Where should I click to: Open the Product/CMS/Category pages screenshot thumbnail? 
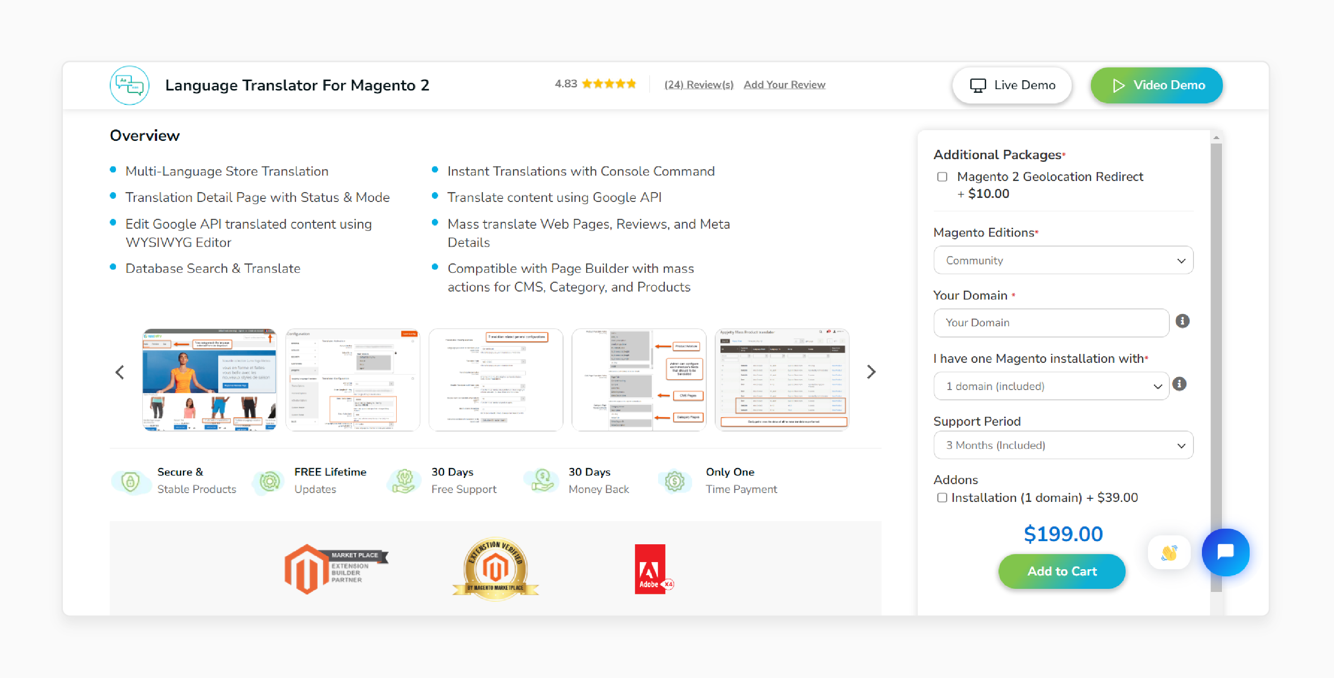[638, 379]
